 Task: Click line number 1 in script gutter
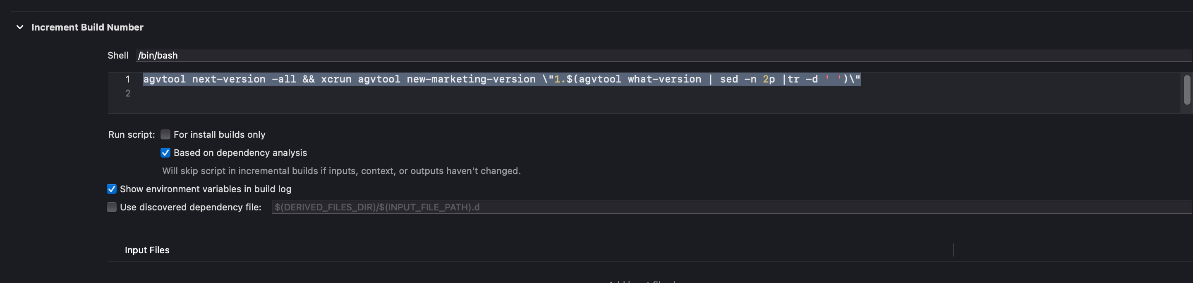128,79
